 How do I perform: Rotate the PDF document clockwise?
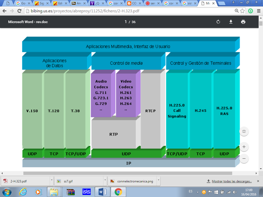pos(218,22)
